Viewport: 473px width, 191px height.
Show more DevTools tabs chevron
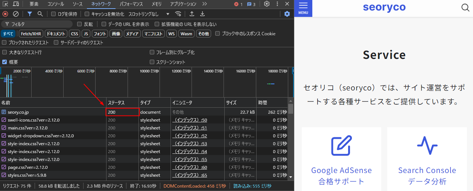tap(205, 4)
